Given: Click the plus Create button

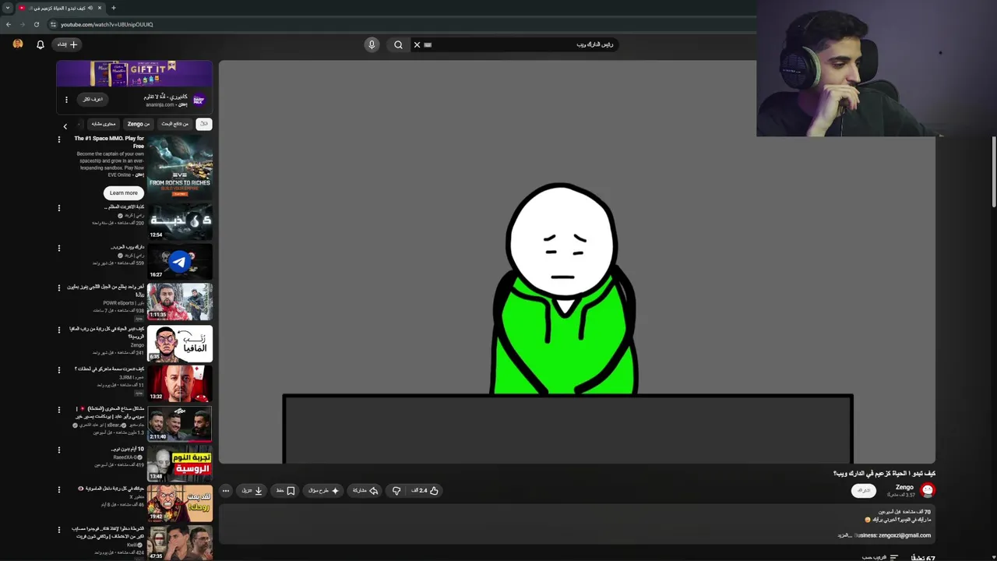Looking at the screenshot, I should click(68, 44).
